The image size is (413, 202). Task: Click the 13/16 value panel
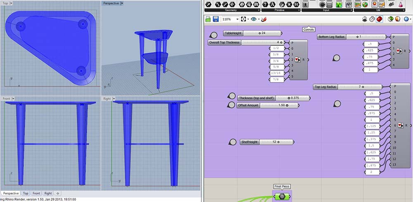click(276, 73)
